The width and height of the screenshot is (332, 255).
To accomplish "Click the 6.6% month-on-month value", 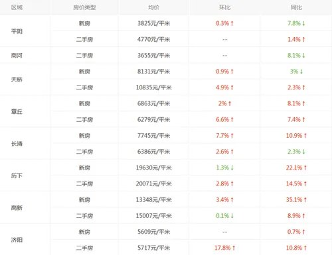I will pyautogui.click(x=224, y=120).
